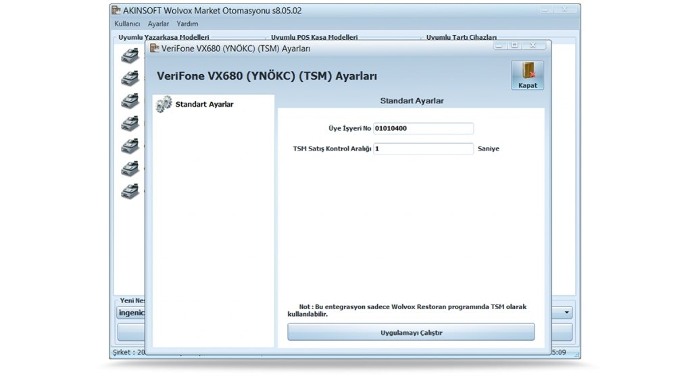Click the Standart Ayarlar panel heading
This screenshot has width=692, height=376.
pyautogui.click(x=412, y=101)
